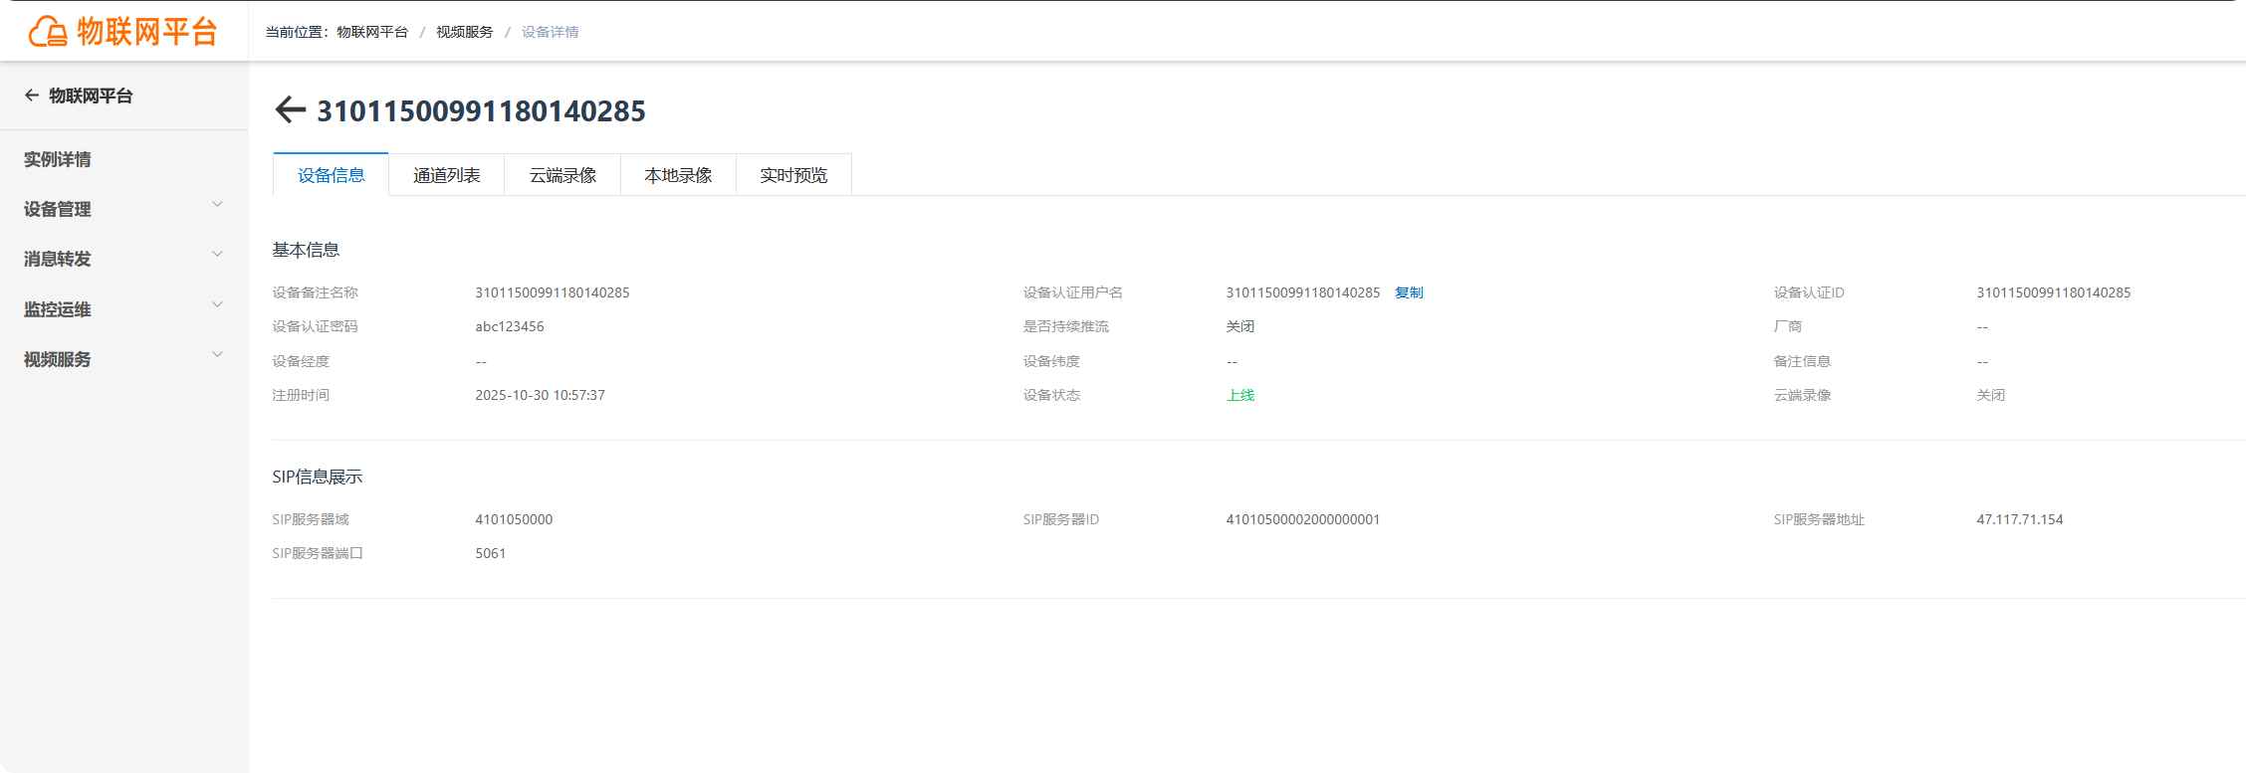Click the 设备管理 sidebar menu label
Screen dimensions: 2246x773
(58, 209)
